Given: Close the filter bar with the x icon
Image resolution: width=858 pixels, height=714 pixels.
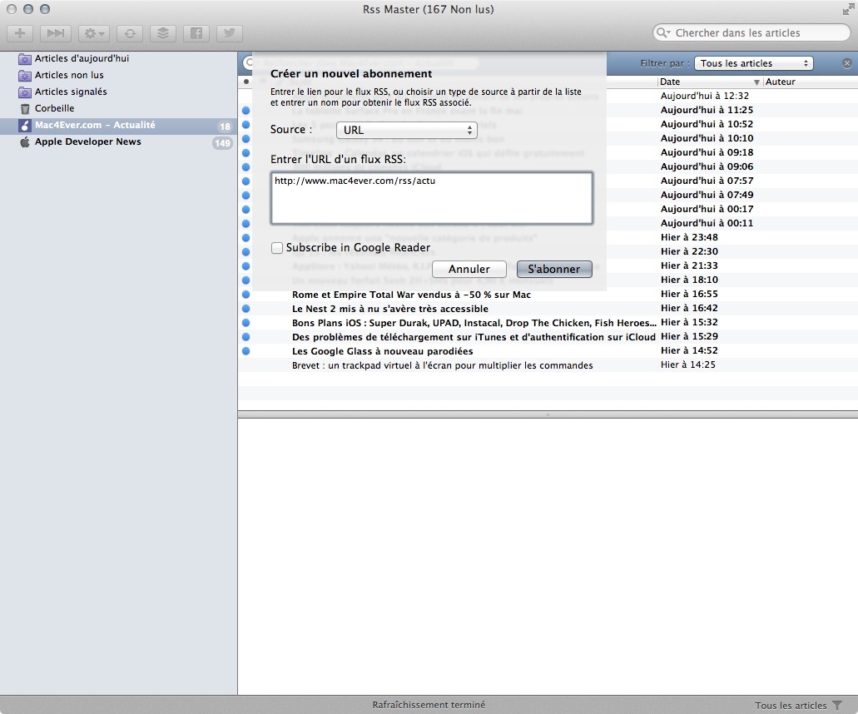Looking at the screenshot, I should [x=847, y=63].
